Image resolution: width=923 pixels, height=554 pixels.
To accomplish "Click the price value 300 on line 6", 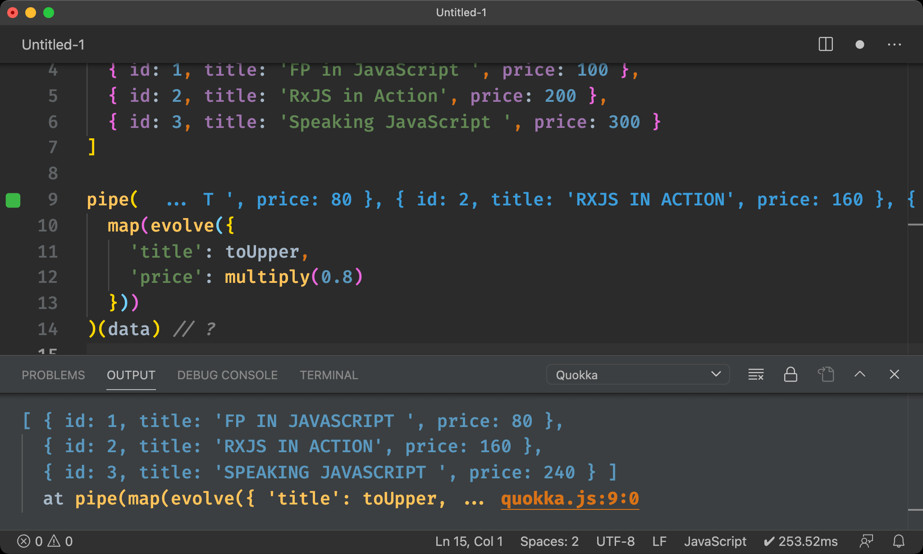I will tap(624, 122).
